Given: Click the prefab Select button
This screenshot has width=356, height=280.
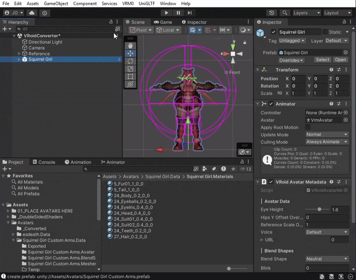Looking at the screenshot, I should [x=322, y=60].
